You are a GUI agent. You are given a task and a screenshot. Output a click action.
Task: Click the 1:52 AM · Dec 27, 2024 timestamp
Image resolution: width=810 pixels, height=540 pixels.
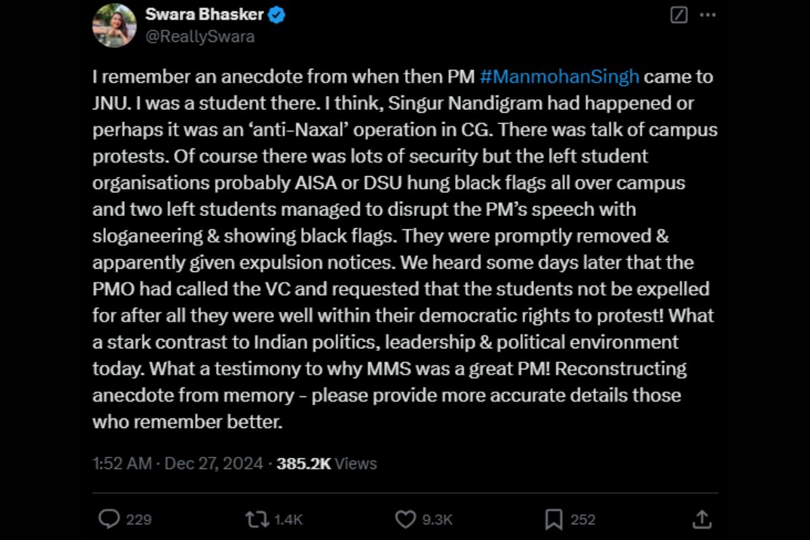point(178,464)
